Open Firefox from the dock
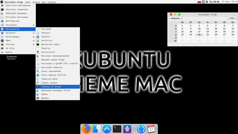This screenshot has height=134, width=238. (x=86, y=129)
